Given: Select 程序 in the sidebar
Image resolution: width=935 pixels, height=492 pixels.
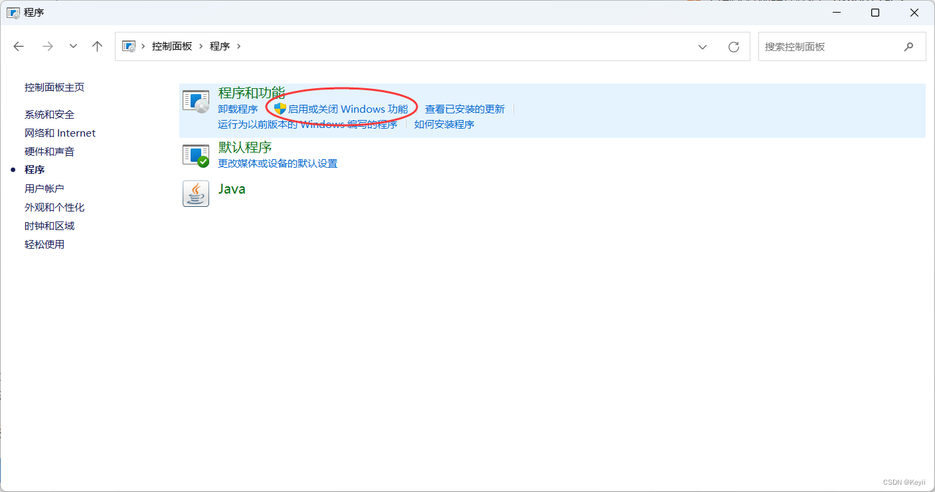Looking at the screenshot, I should (x=35, y=170).
